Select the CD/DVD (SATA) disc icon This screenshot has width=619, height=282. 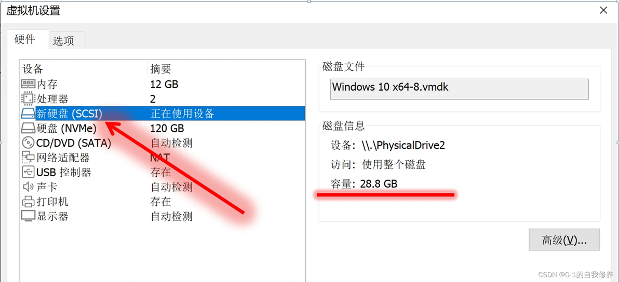pyautogui.click(x=28, y=143)
